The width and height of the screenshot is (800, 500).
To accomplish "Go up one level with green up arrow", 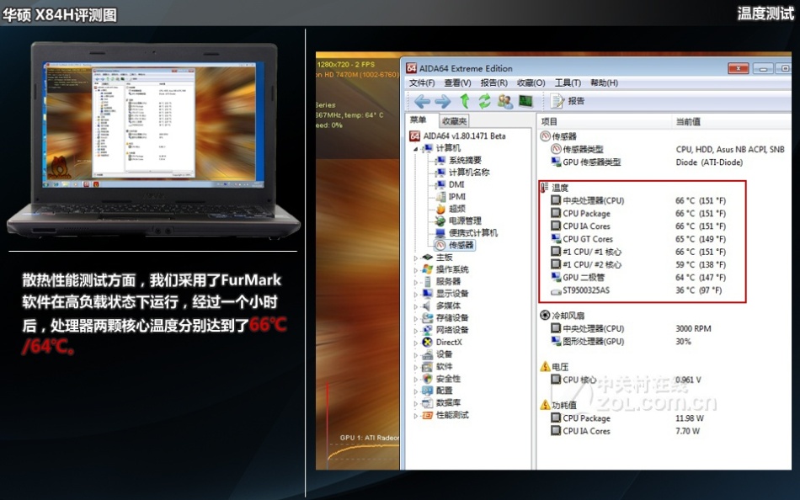I will tap(464, 101).
